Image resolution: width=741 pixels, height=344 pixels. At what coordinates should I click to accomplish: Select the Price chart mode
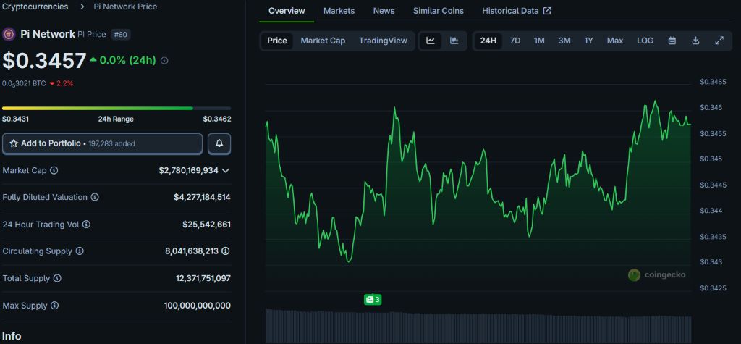click(277, 41)
